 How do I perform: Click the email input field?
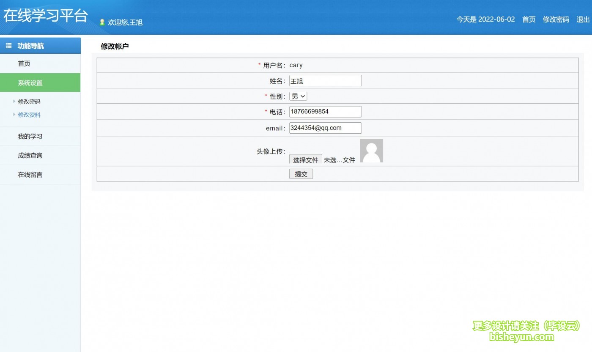(325, 128)
